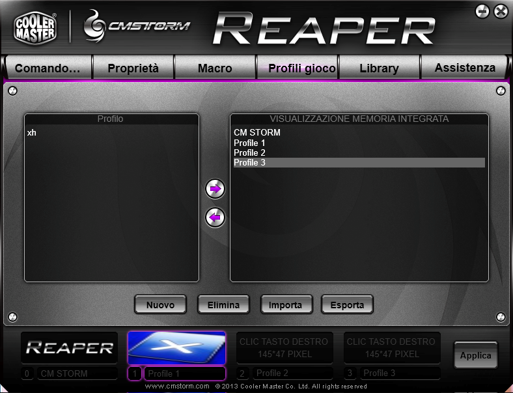Click the CM Storm logo
Screen dimensions: 513x393
[x=137, y=26]
